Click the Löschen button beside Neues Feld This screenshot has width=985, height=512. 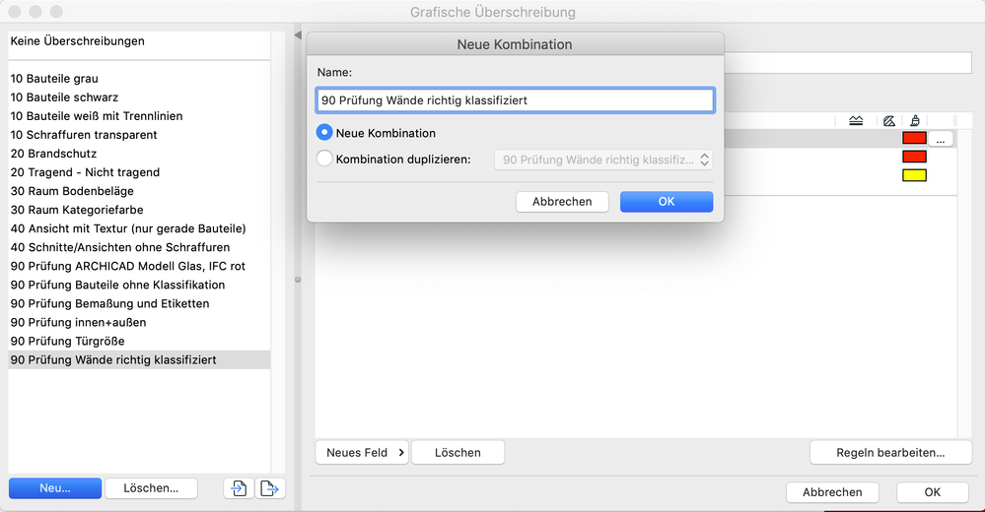click(x=457, y=452)
